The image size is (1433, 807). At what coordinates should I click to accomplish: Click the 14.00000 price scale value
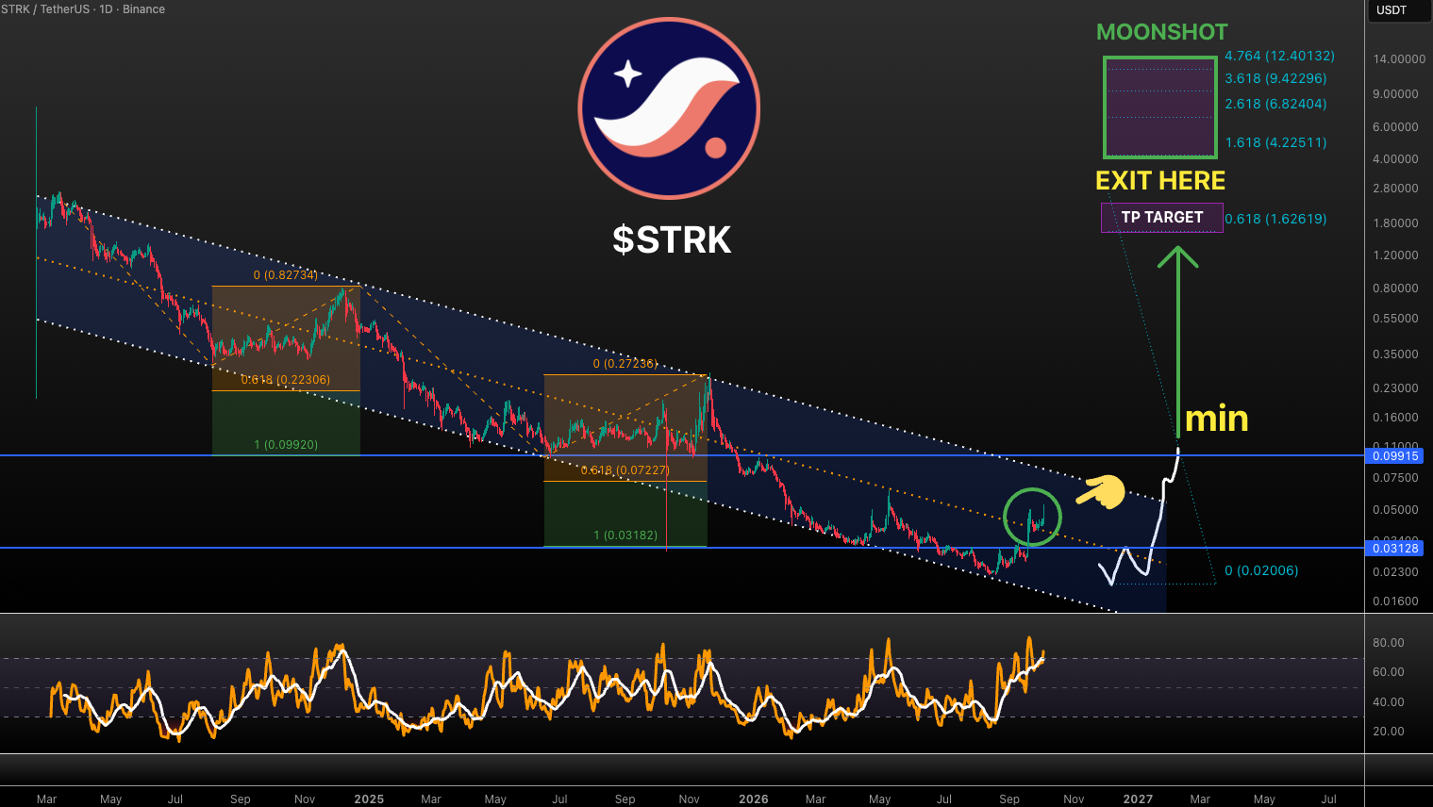(1399, 59)
